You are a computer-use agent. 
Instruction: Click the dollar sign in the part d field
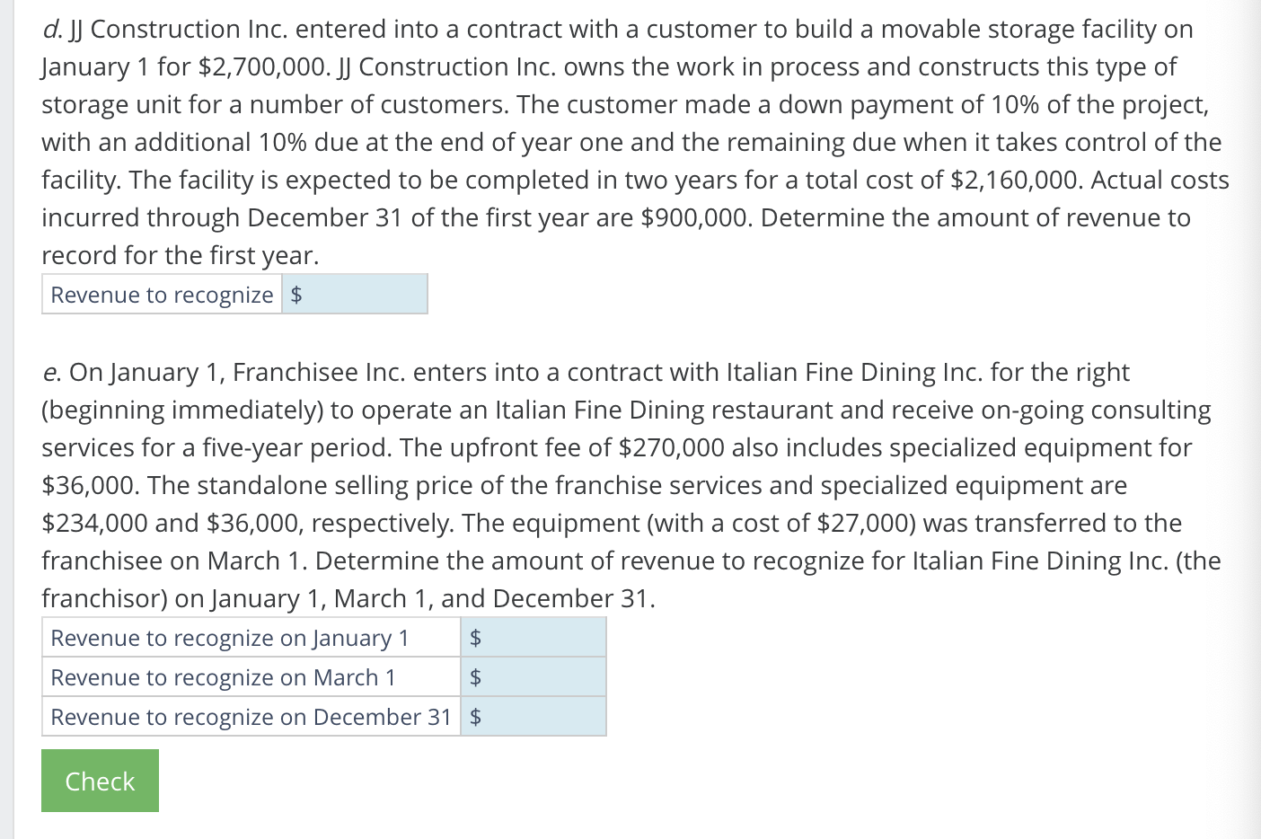tap(297, 294)
